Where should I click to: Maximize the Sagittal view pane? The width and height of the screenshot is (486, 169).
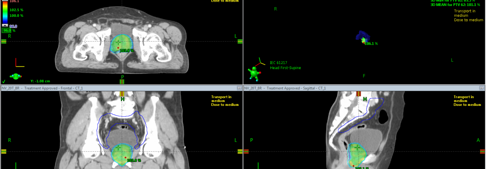[482, 88]
